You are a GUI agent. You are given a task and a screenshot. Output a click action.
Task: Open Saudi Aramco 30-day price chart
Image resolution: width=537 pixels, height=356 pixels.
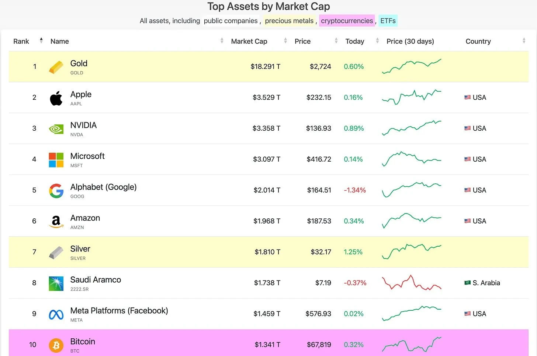pos(412,283)
